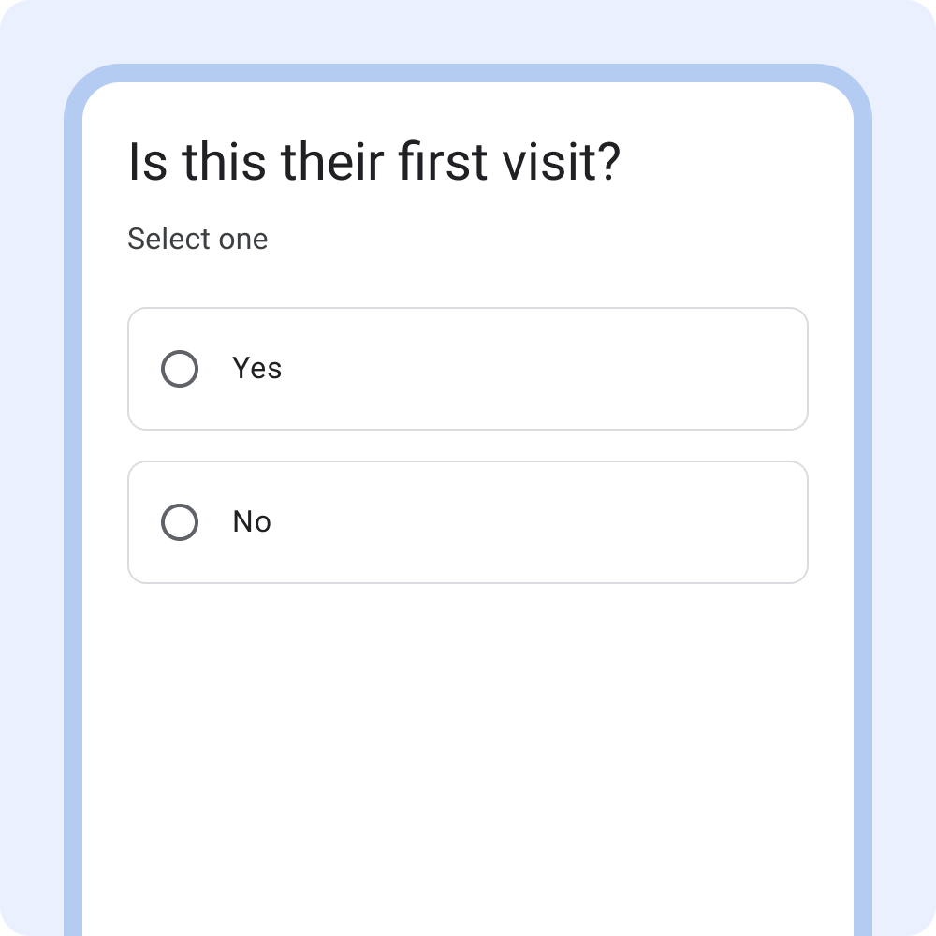Click the circular radio next to No
Screen dimensions: 936x936
[x=180, y=521]
